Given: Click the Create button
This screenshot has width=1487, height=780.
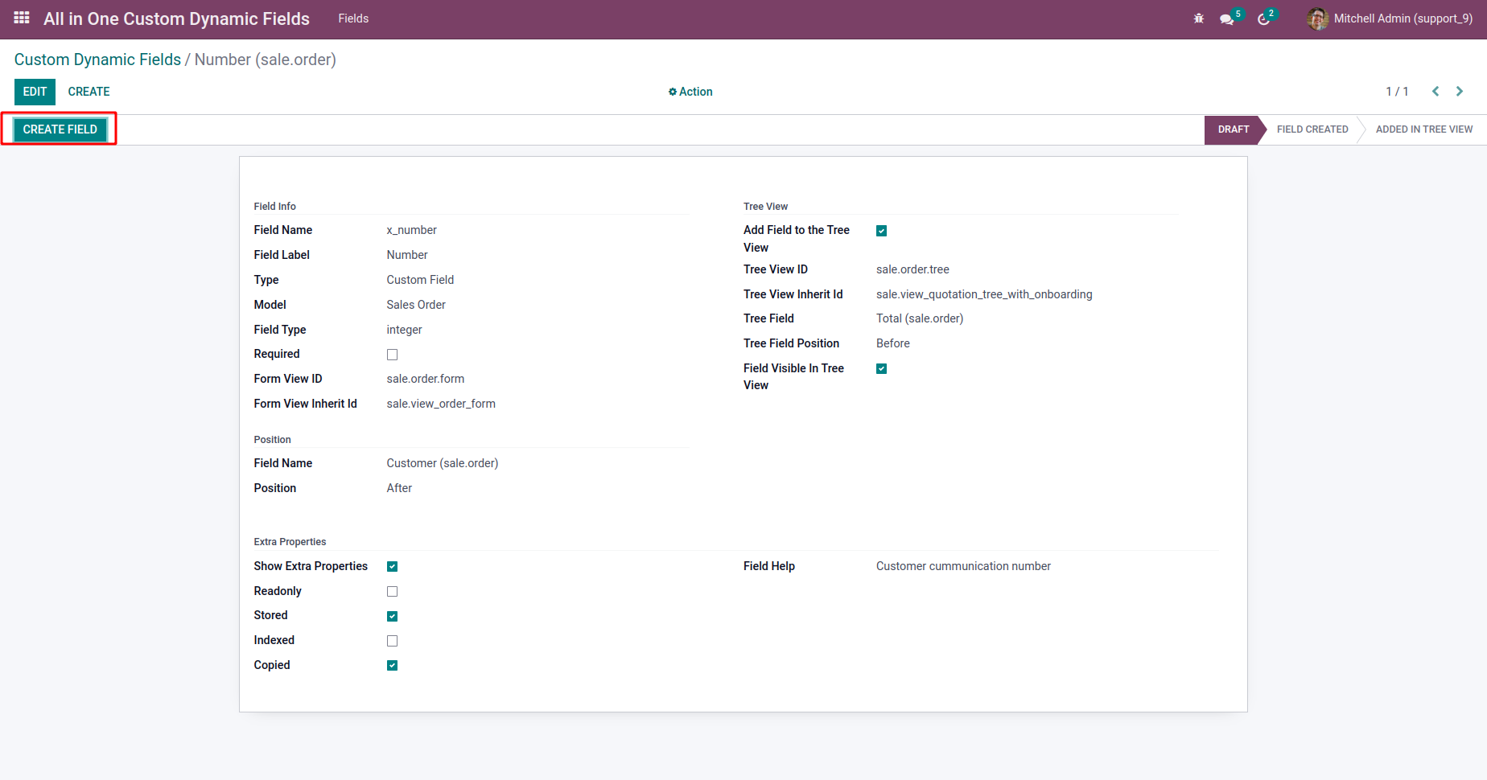Looking at the screenshot, I should 89,92.
